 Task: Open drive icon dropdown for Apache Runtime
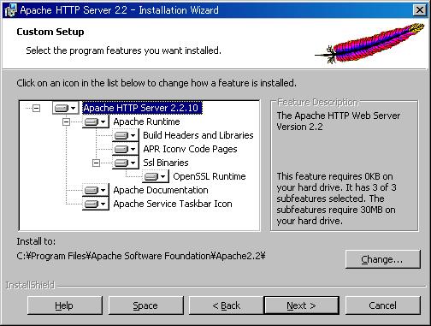[x=95, y=122]
